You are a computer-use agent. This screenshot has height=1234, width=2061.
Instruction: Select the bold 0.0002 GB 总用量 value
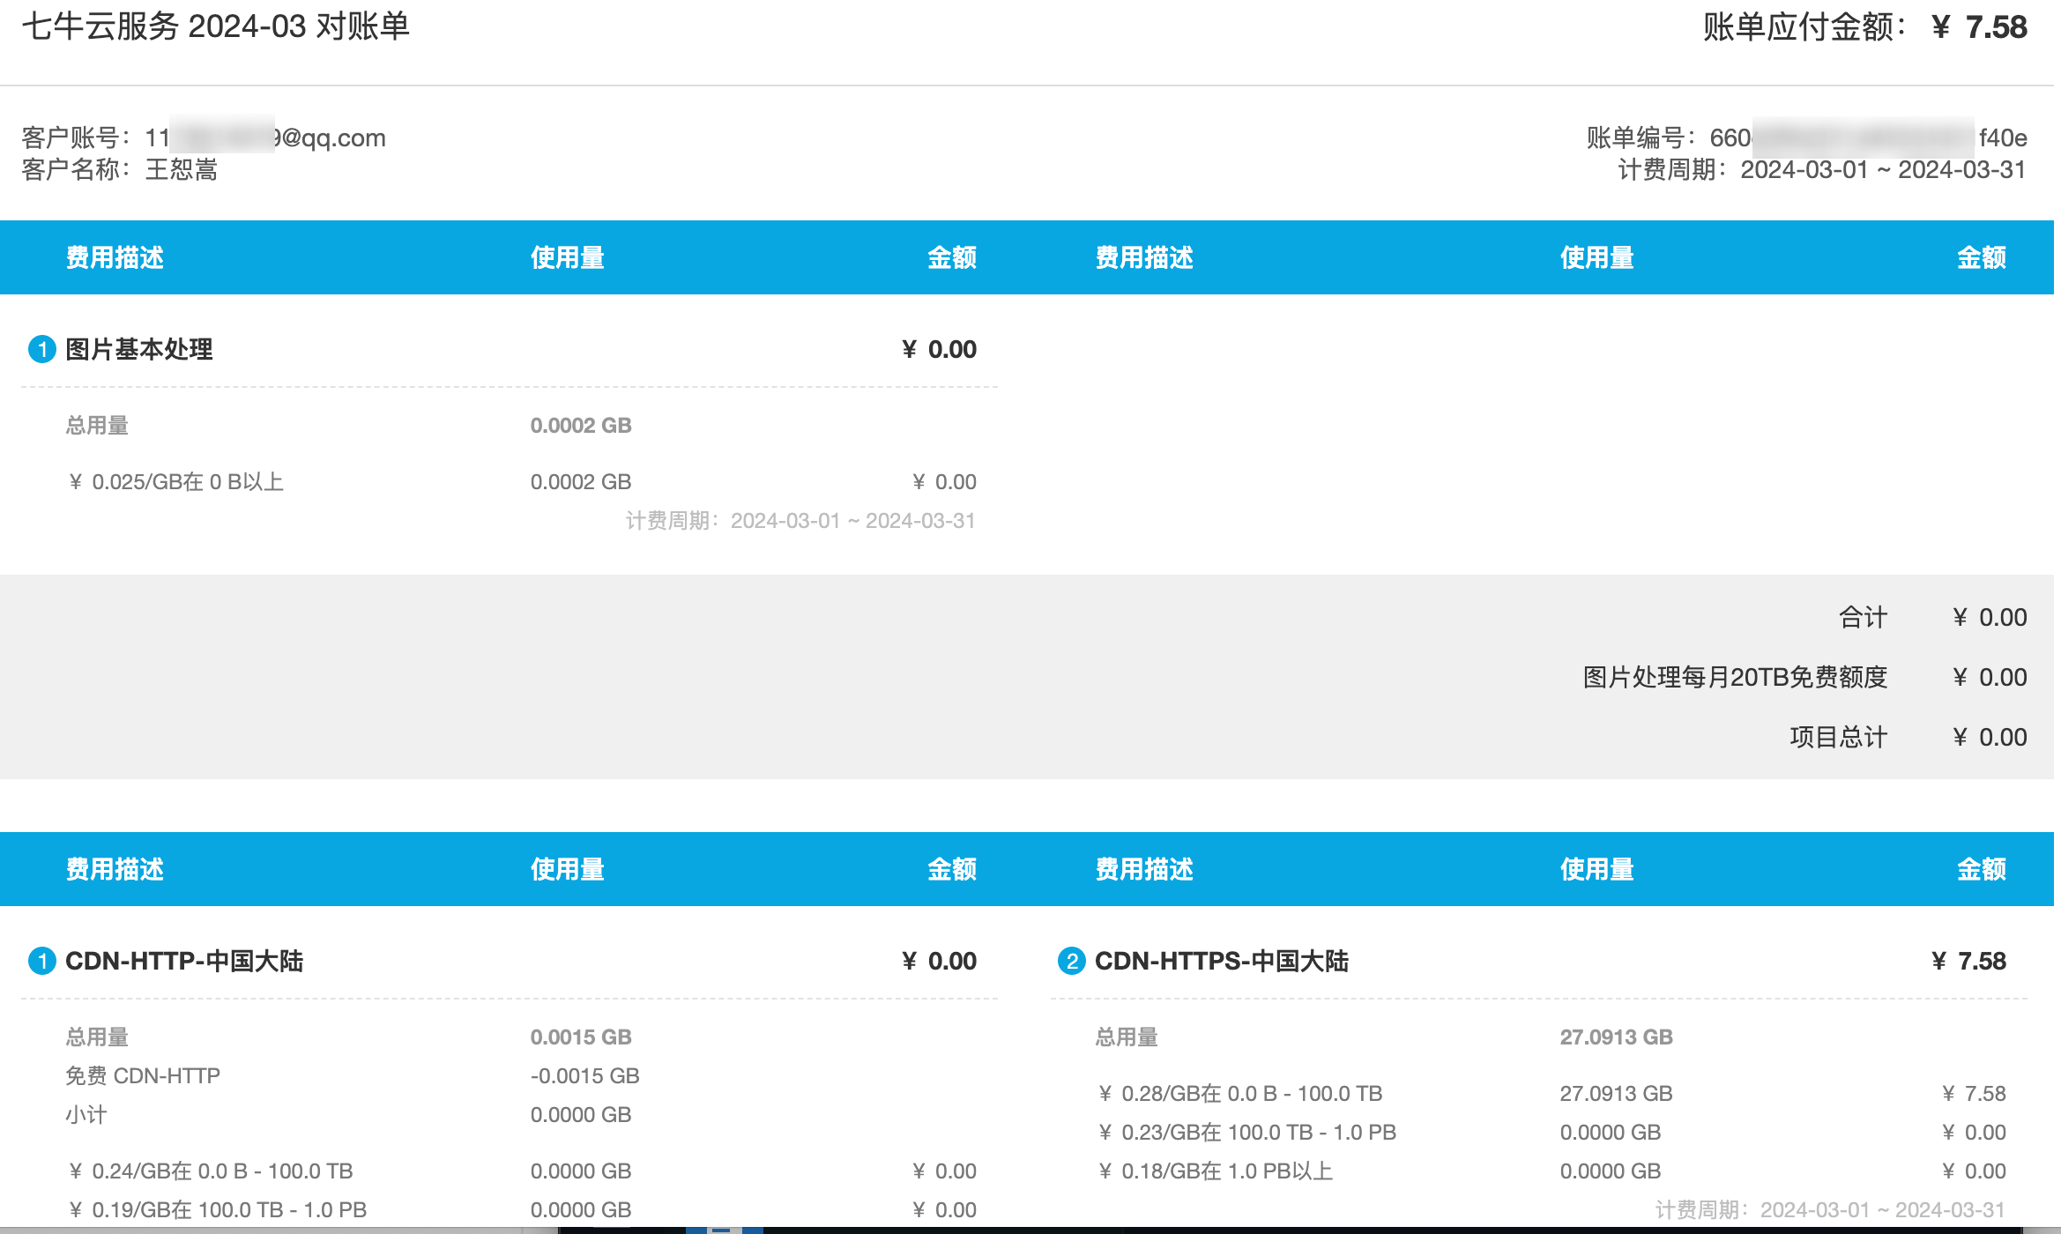coord(581,426)
